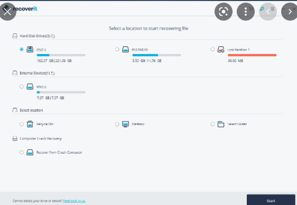Image resolution: width=297 pixels, height=205 pixels.
Task: Open the Feed back to us link
Action: (74, 201)
